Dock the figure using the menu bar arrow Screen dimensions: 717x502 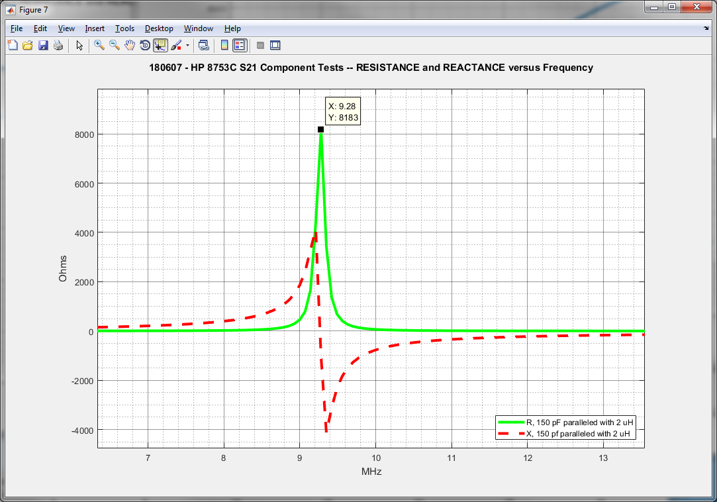click(x=706, y=28)
